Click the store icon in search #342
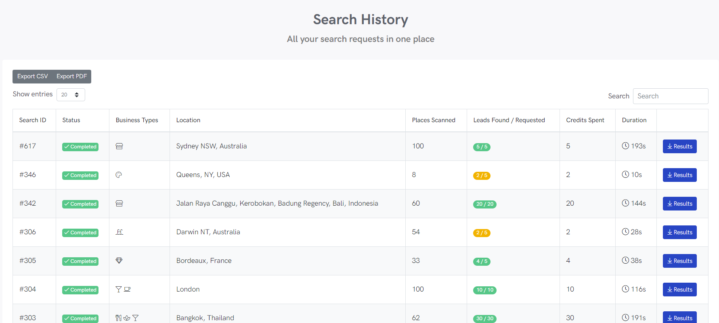This screenshot has height=323, width=719. [x=119, y=204]
